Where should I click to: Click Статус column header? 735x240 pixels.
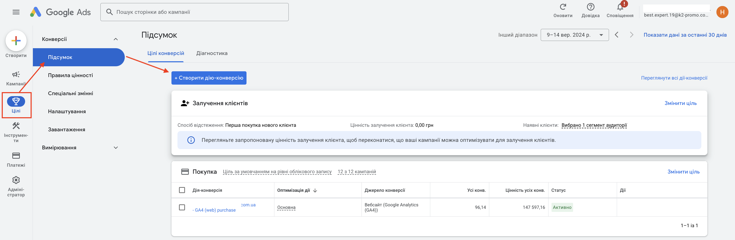[x=558, y=190]
